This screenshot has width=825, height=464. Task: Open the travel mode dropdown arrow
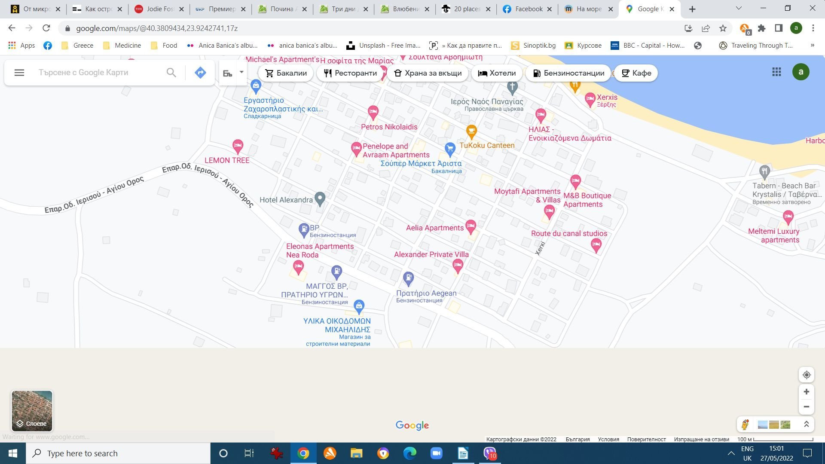point(241,72)
